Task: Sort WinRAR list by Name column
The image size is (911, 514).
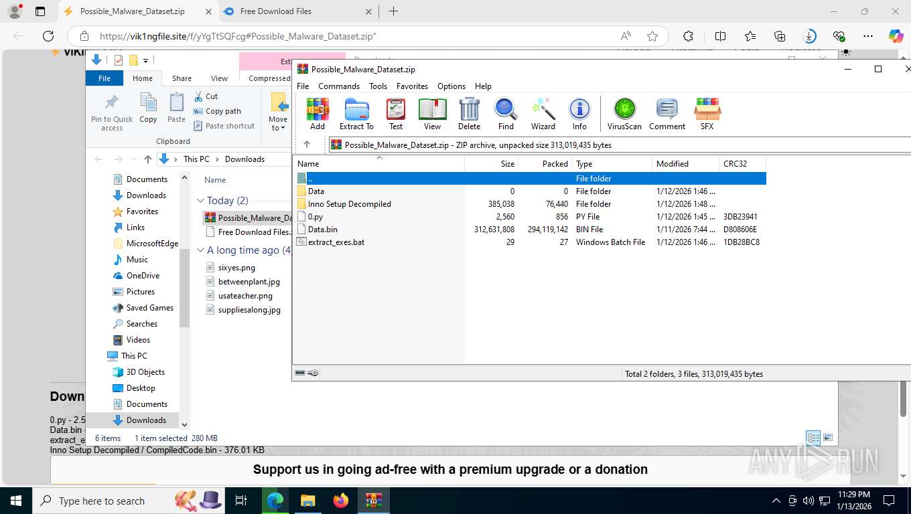Action: [378, 164]
